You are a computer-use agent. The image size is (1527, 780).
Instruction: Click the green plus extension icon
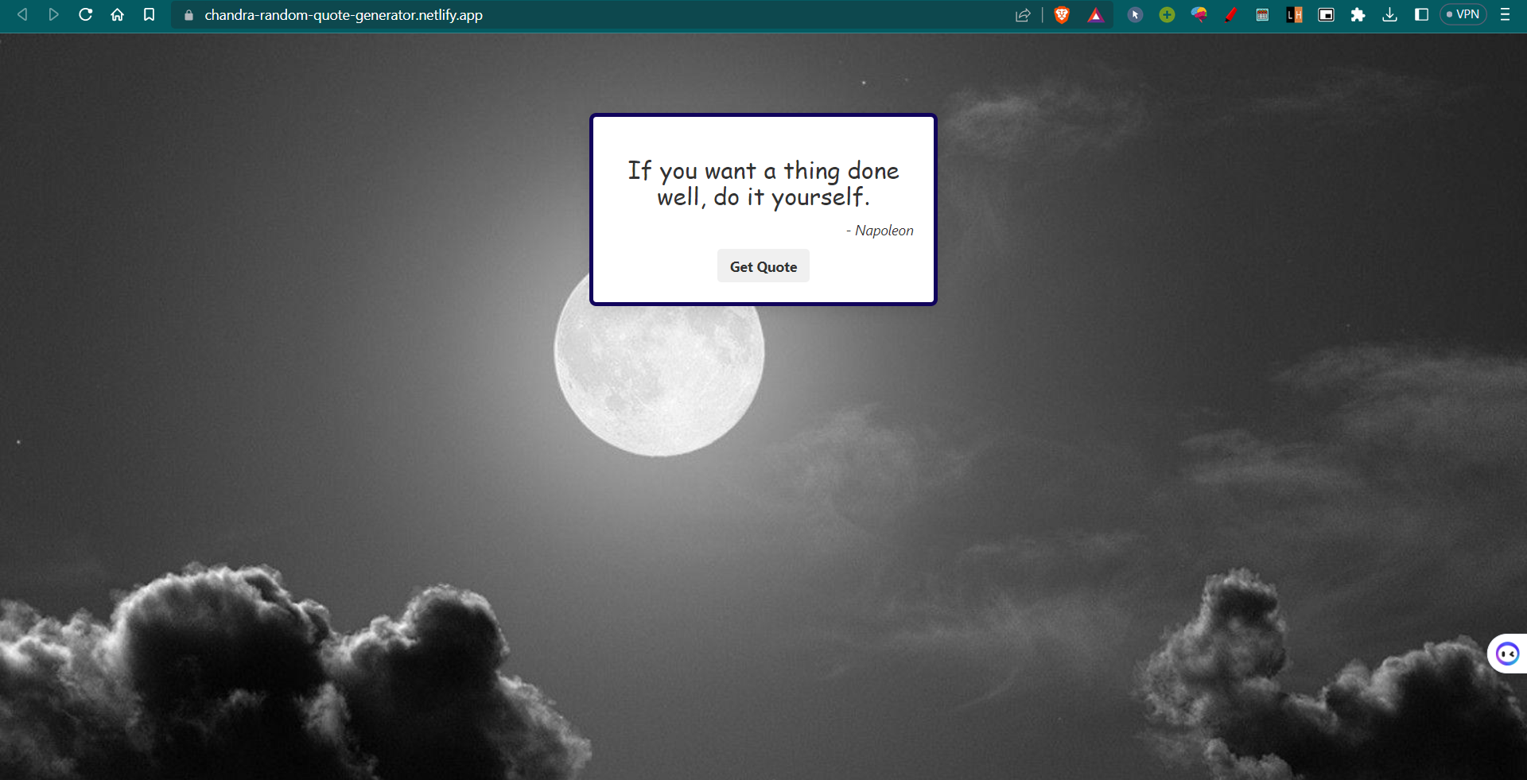(x=1167, y=14)
